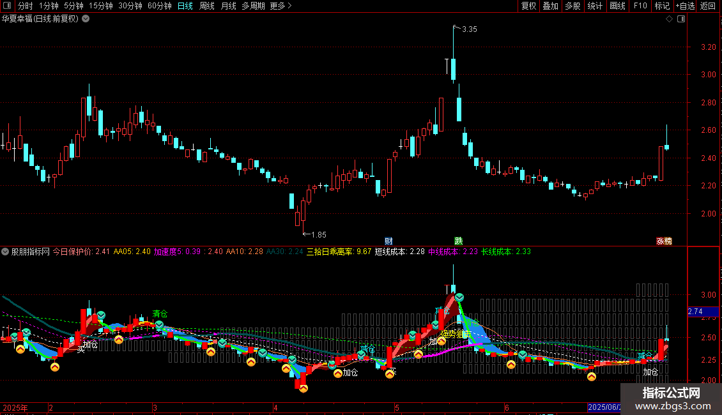The image size is (722, 415).
Task: Add stock with +自选 button
Action: point(685,6)
